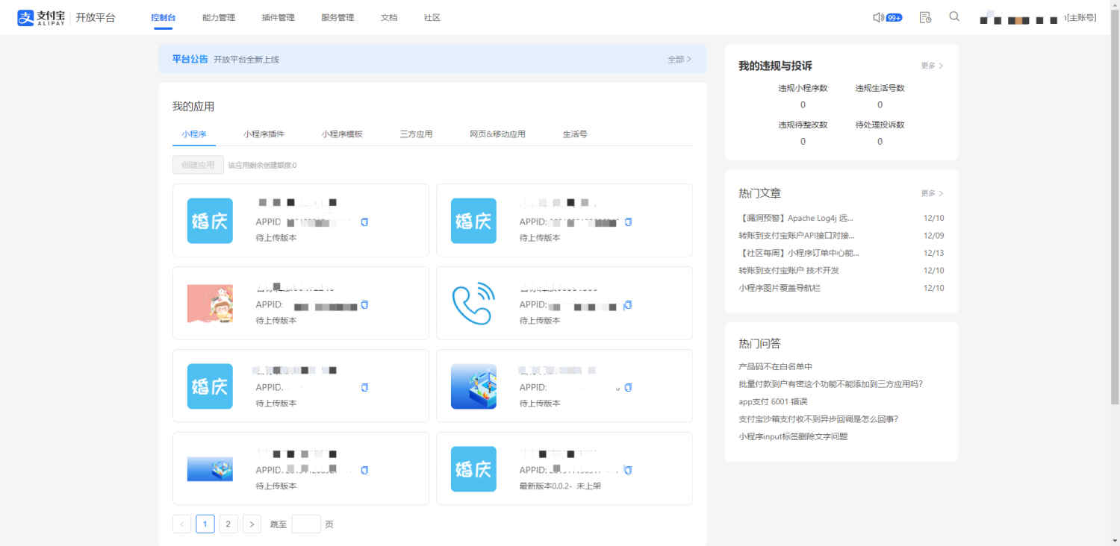Open 更多 next to 热门文章
1120x546 pixels.
tap(932, 193)
